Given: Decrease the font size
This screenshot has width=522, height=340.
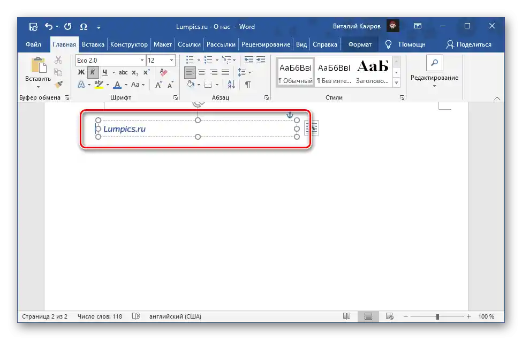Looking at the screenshot, I should point(170,85).
